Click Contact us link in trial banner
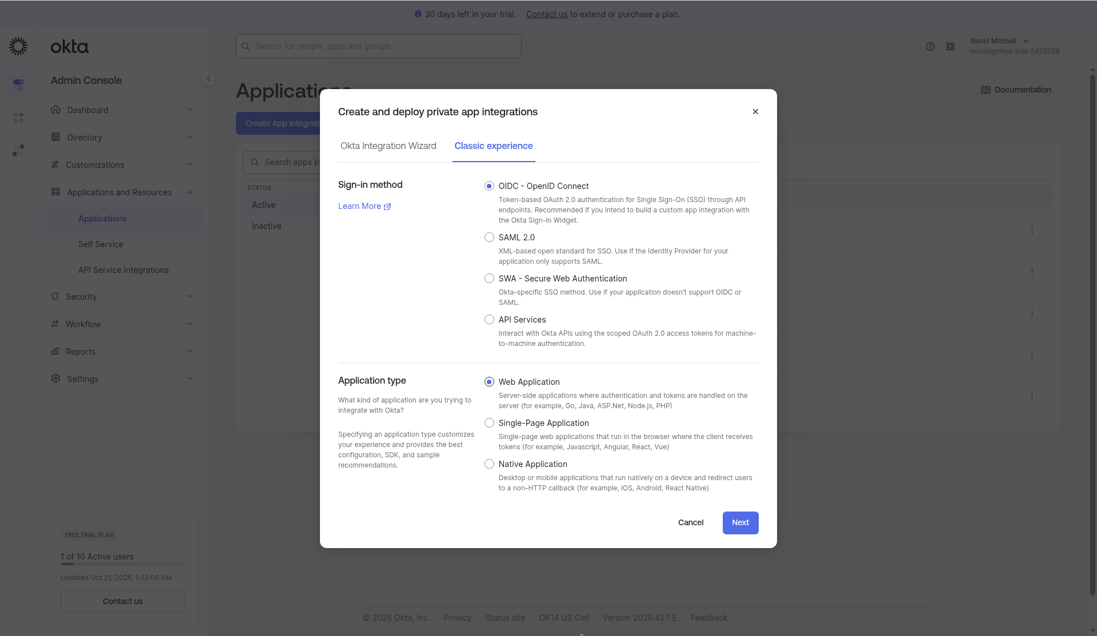The height and width of the screenshot is (636, 1097). tap(547, 14)
